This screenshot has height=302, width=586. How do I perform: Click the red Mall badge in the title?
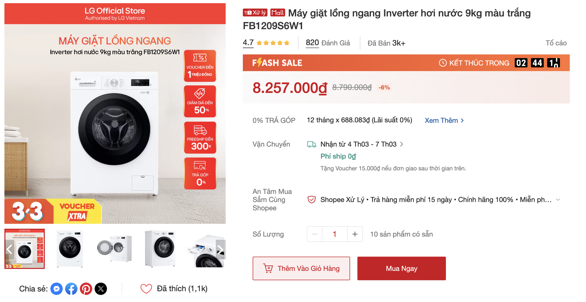(277, 13)
